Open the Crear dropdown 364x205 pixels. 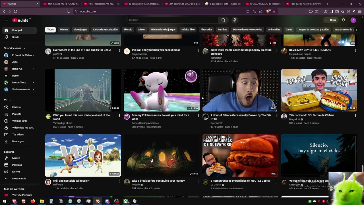(x=331, y=20)
